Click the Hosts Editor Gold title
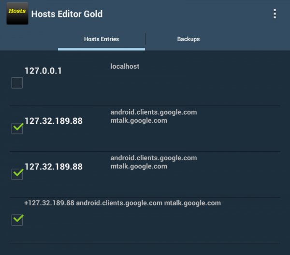290x255 pixels. [67, 14]
